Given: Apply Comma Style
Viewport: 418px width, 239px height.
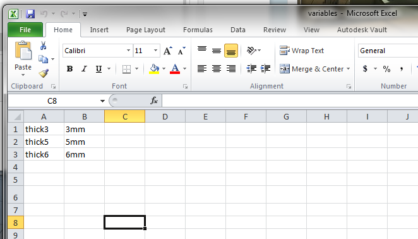Looking at the screenshot, I should 401,69.
